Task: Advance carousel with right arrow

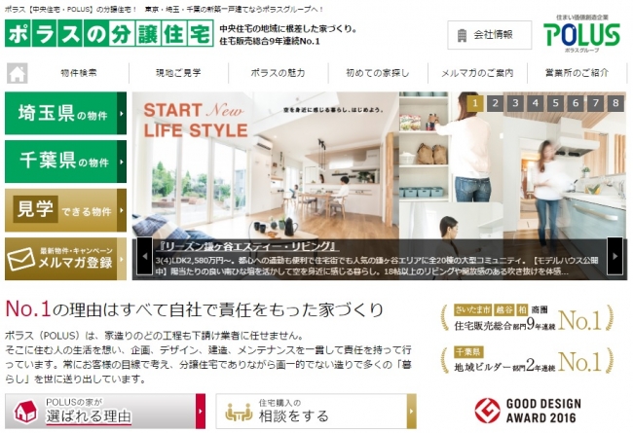Action: click(614, 256)
